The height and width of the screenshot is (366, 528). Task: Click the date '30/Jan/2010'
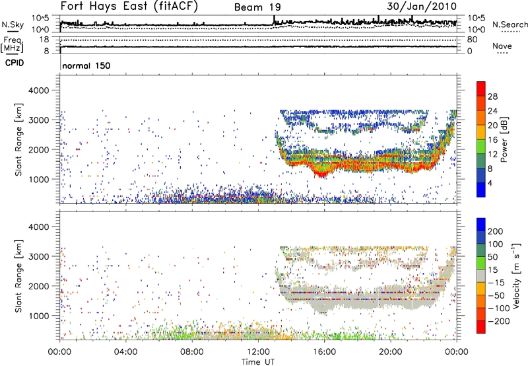pos(422,6)
